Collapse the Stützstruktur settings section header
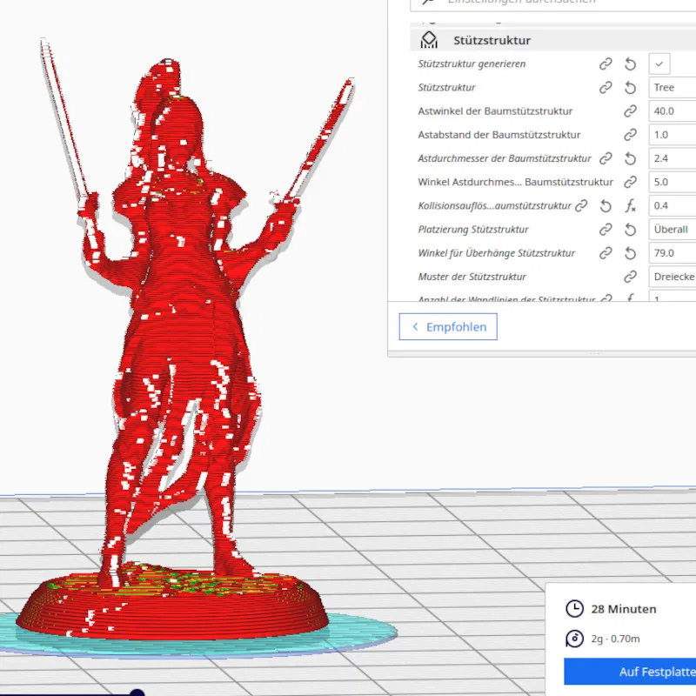Screen dimensions: 696x696 point(553,40)
